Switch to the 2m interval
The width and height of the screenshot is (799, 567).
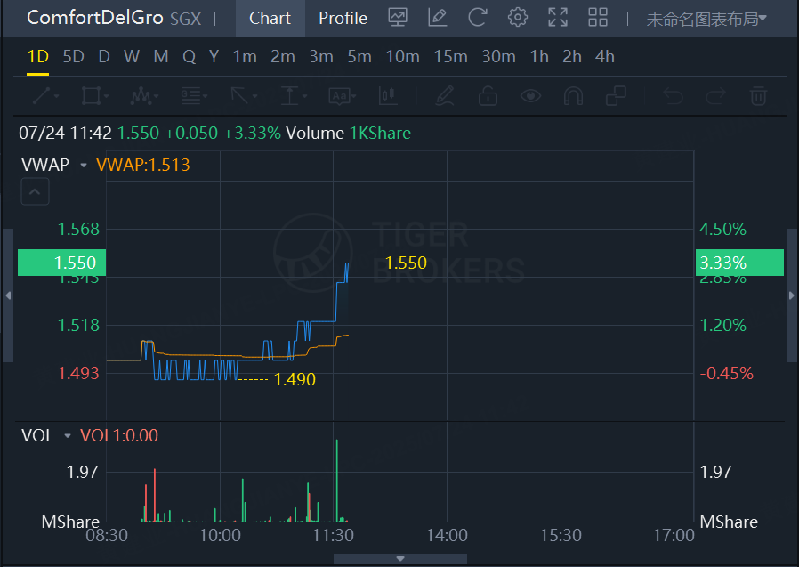(283, 57)
